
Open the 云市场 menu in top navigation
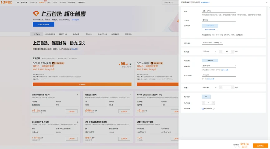(x=55, y=2)
